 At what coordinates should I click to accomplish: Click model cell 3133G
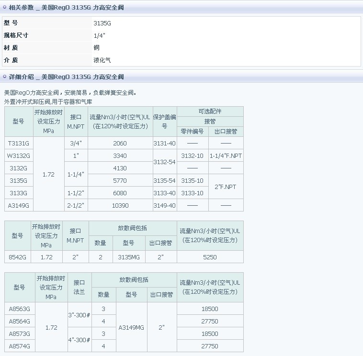(x=19, y=193)
